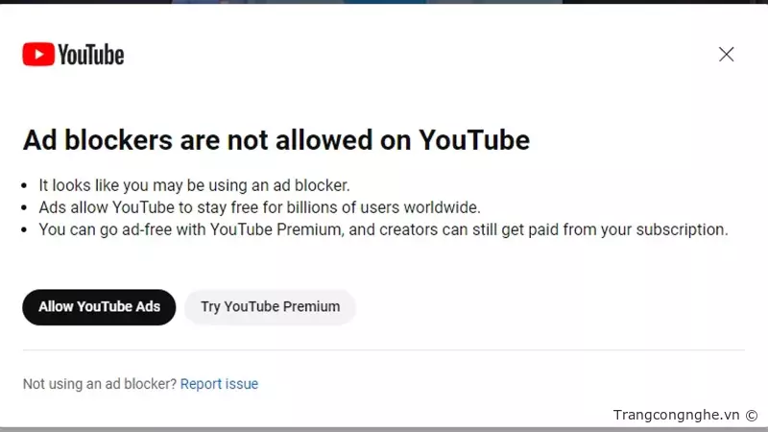
Task: Open the Try YouTube Premium option
Action: pyautogui.click(x=270, y=307)
